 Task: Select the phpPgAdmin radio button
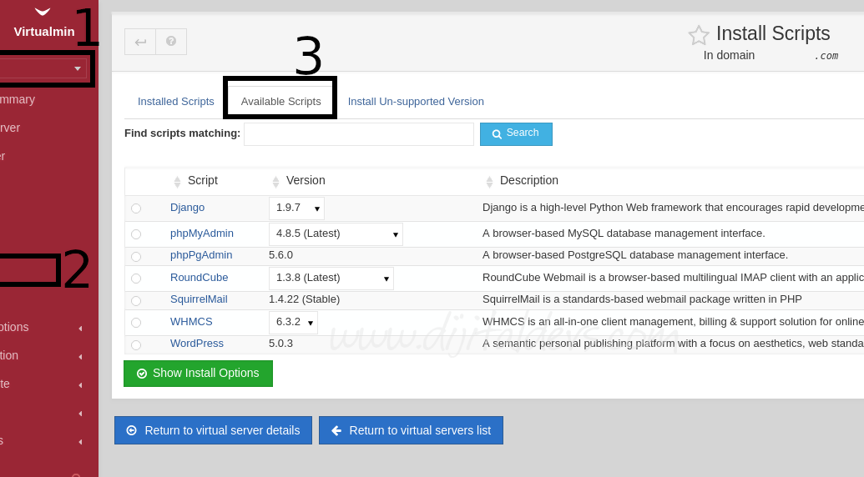(136, 256)
